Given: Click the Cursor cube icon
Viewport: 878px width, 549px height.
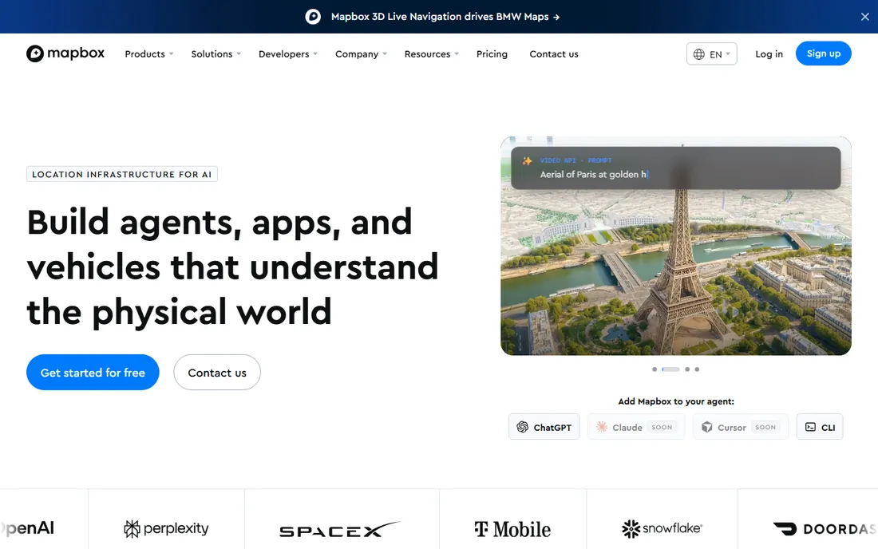Looking at the screenshot, I should 707,427.
